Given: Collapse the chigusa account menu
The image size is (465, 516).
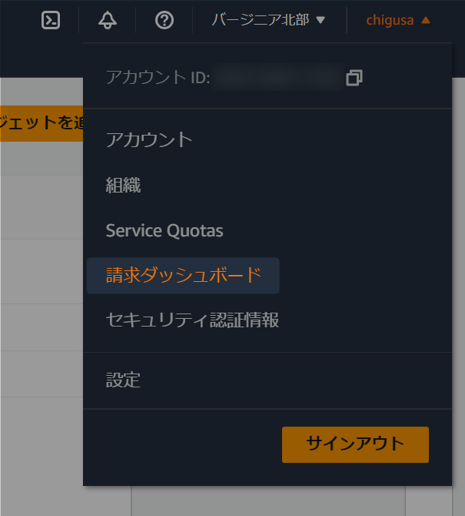Looking at the screenshot, I should pos(398,20).
